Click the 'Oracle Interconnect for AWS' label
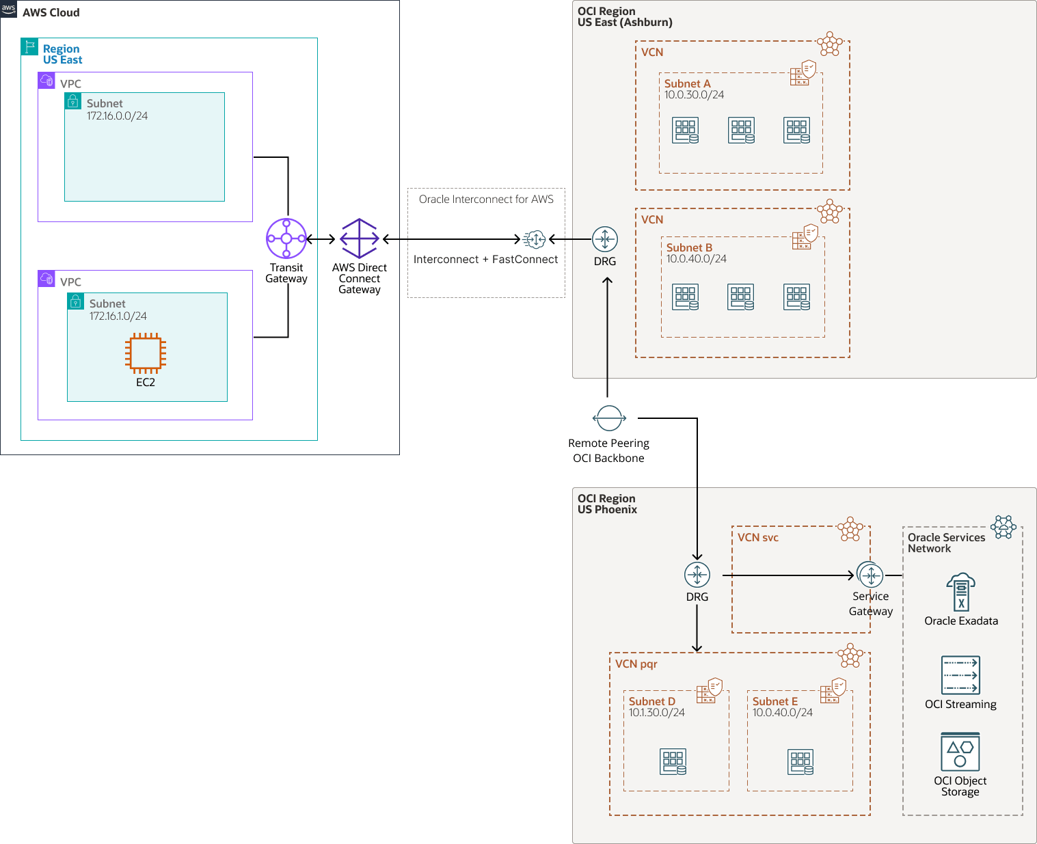The image size is (1037, 844). coord(486,199)
